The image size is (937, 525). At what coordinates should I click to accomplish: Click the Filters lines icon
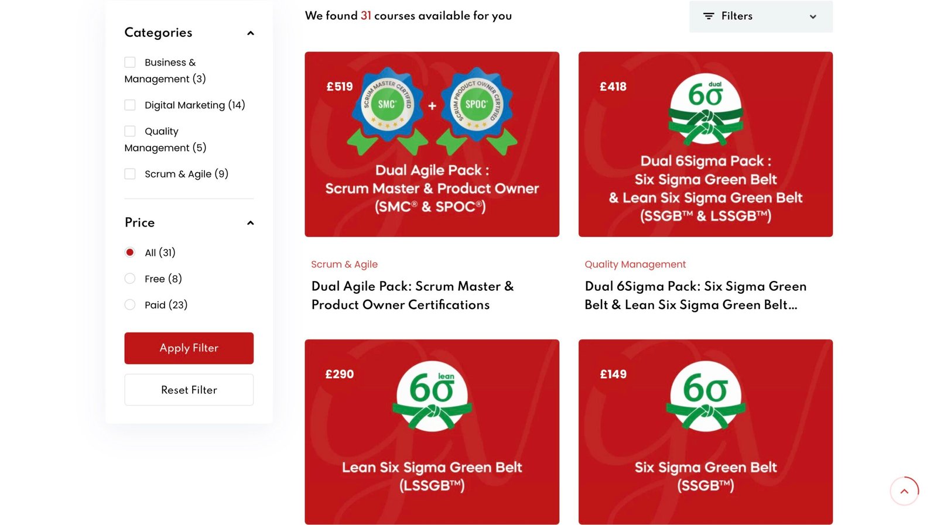(709, 16)
